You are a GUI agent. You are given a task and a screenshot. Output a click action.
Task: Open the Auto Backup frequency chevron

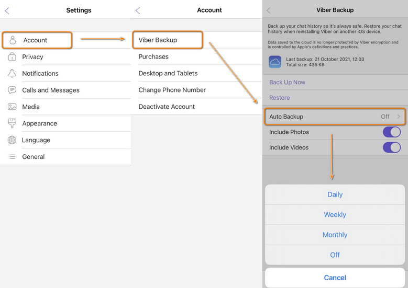point(399,117)
